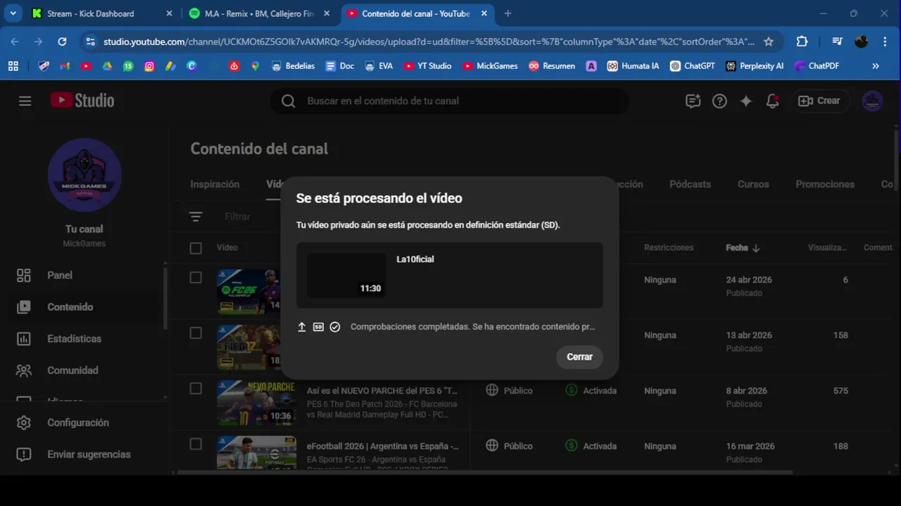
Task: Click the sparkle icon in header
Action: (746, 100)
